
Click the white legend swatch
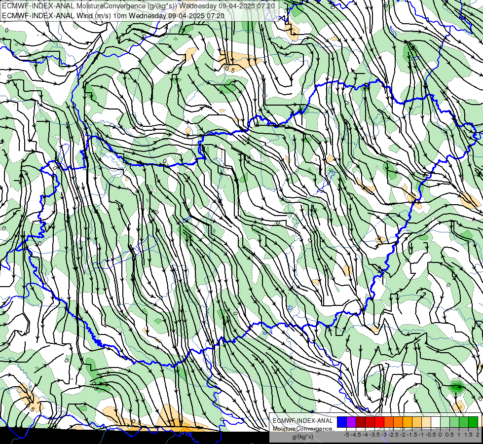point(436,422)
